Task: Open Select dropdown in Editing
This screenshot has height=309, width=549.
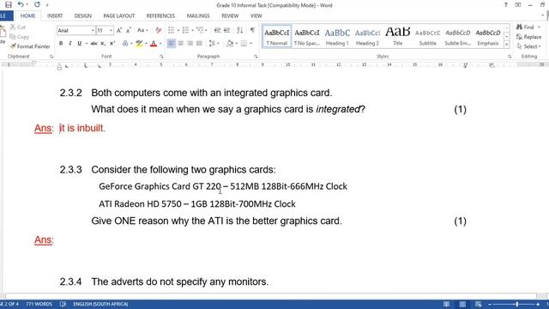Action: [x=529, y=46]
